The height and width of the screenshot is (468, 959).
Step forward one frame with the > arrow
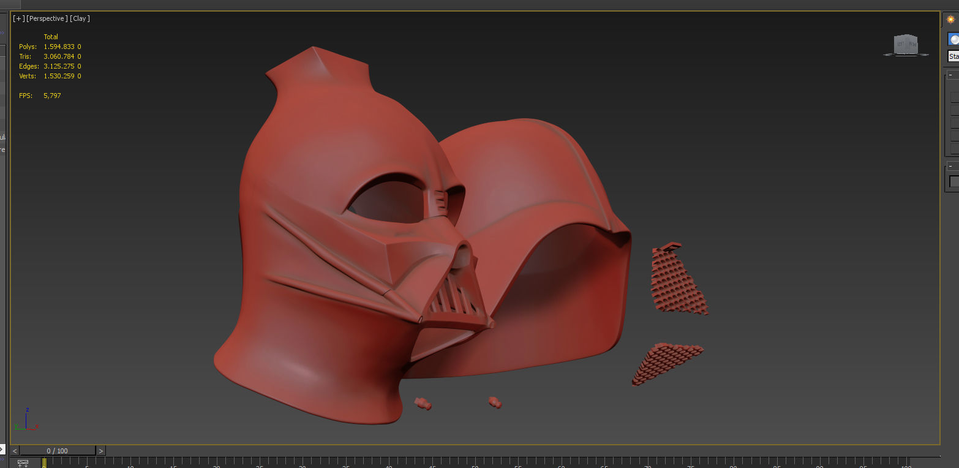point(101,451)
